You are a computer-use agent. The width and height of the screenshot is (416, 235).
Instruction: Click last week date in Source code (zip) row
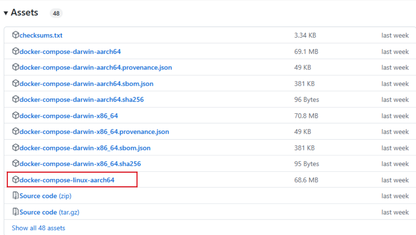coord(395,196)
